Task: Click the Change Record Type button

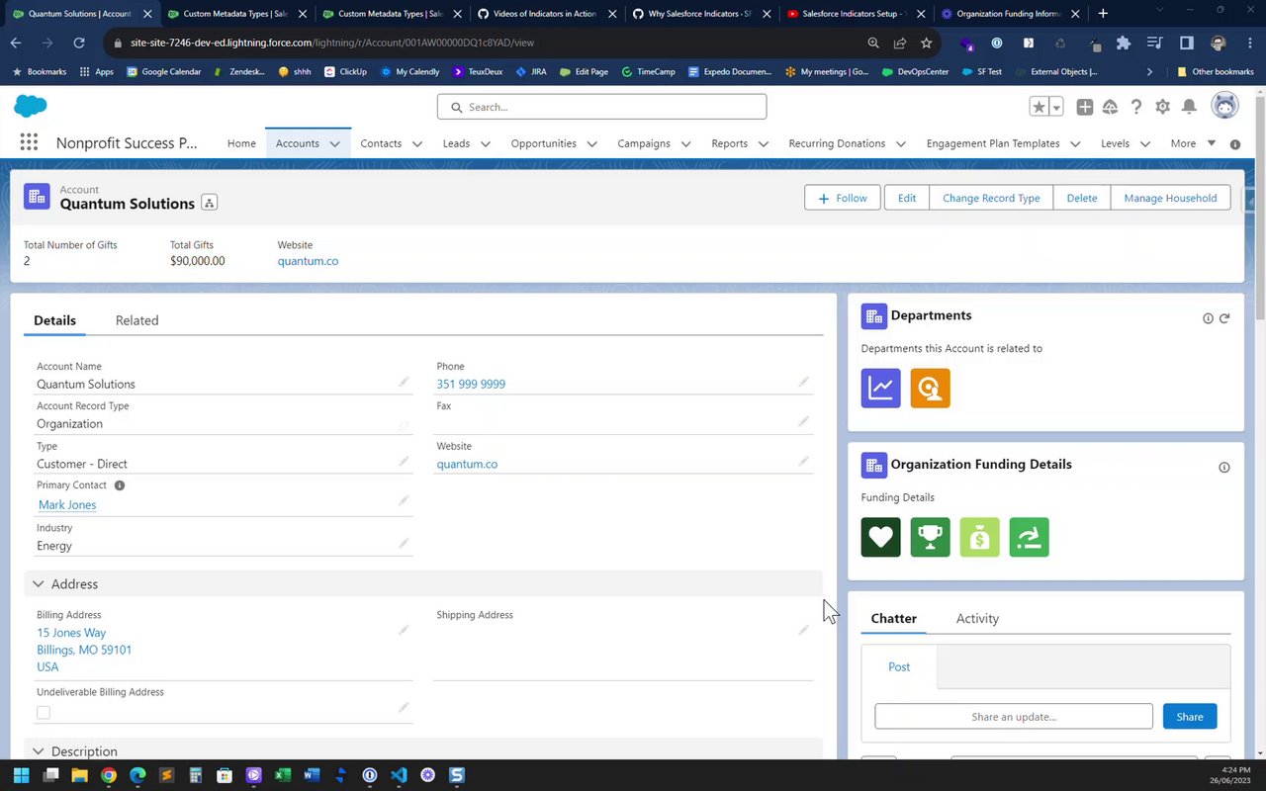Action: [991, 198]
